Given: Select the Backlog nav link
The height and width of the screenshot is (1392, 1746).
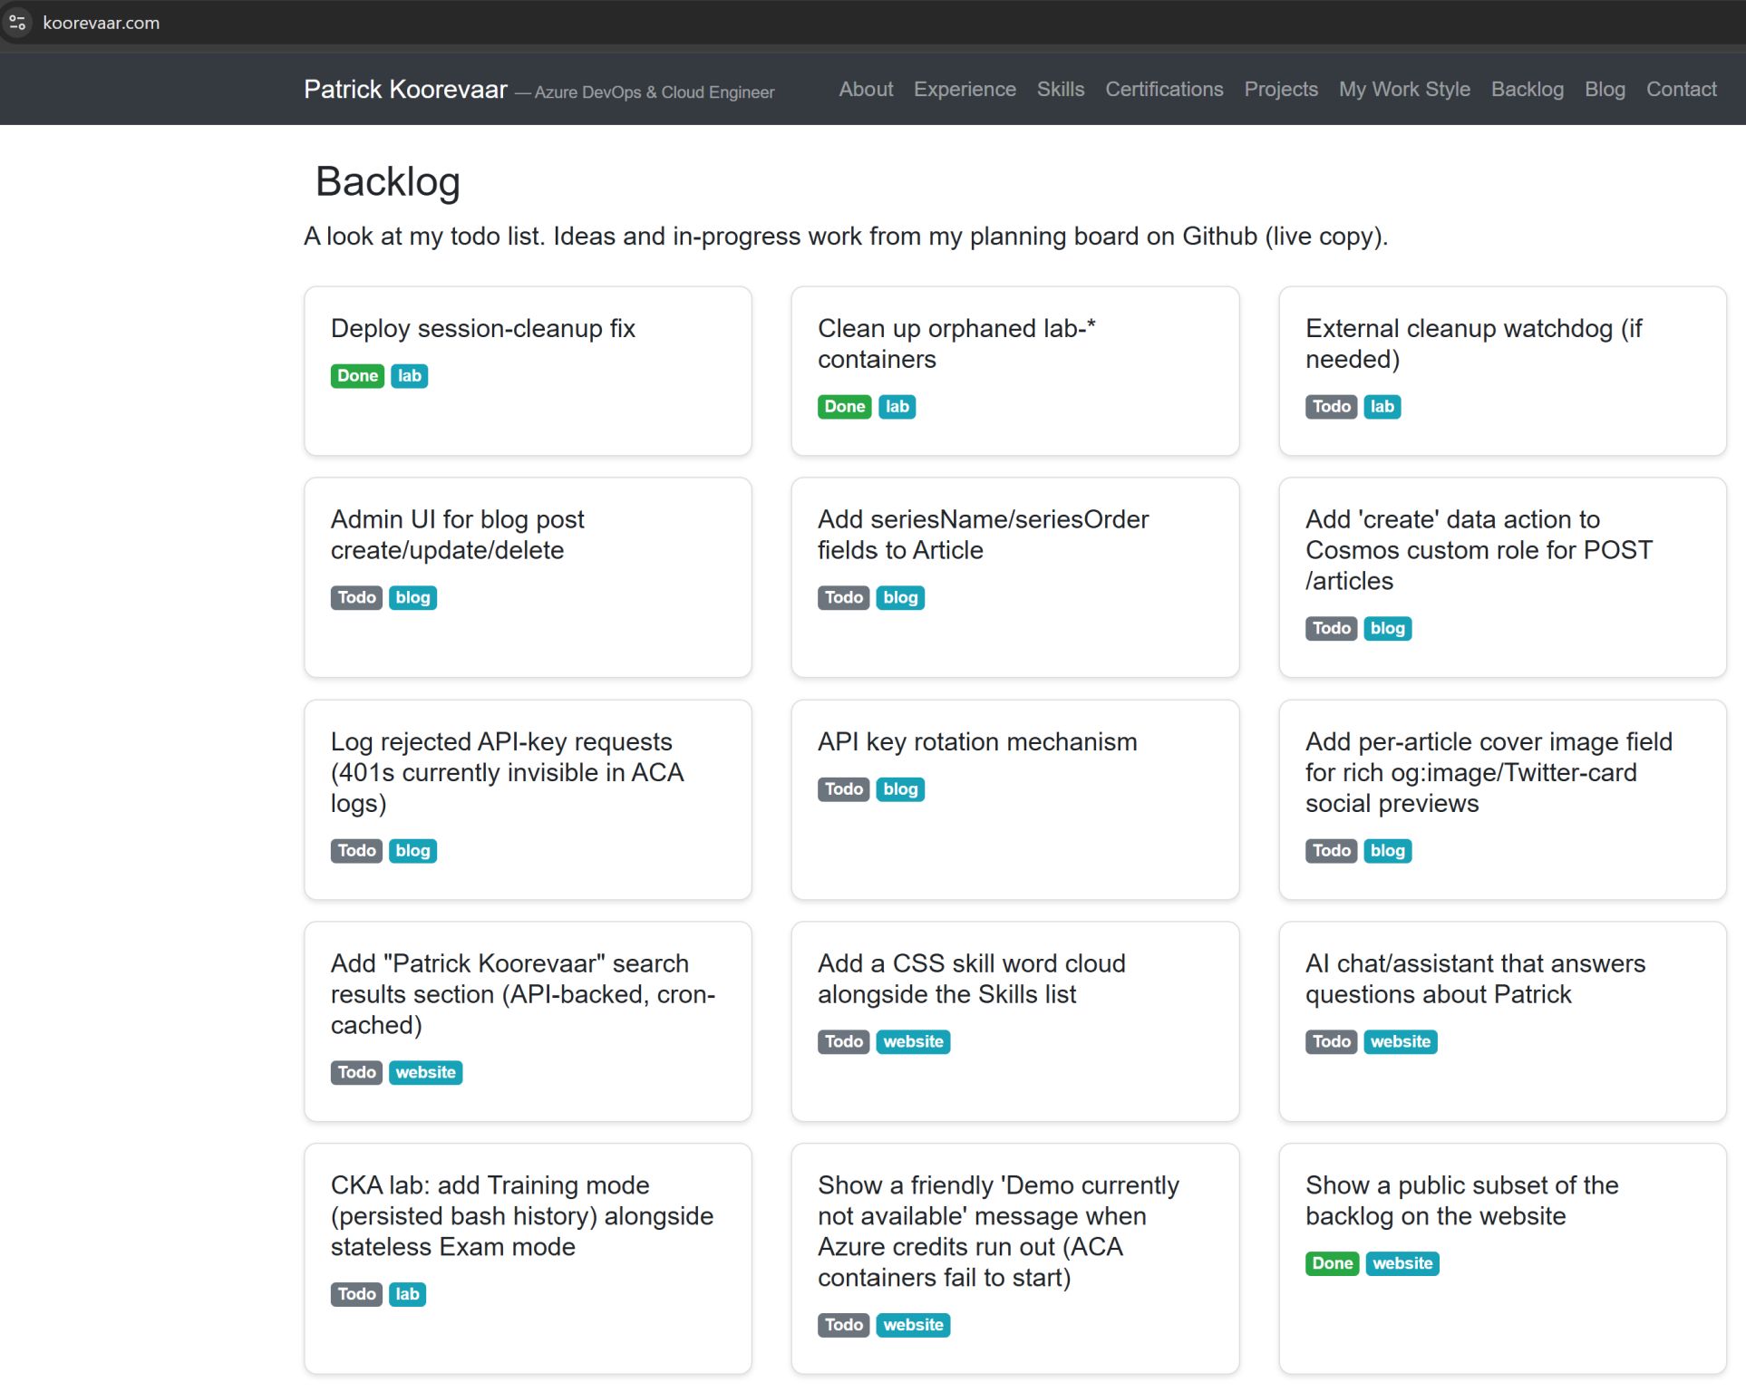Looking at the screenshot, I should [x=1528, y=89].
